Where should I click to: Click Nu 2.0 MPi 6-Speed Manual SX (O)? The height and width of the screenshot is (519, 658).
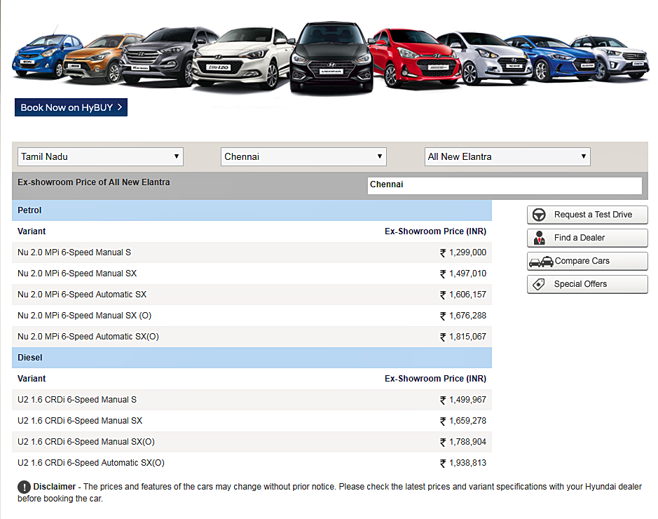tap(84, 316)
